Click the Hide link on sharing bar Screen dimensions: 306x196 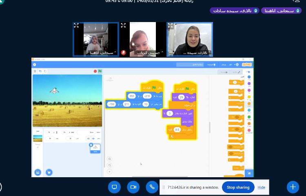coord(261,187)
